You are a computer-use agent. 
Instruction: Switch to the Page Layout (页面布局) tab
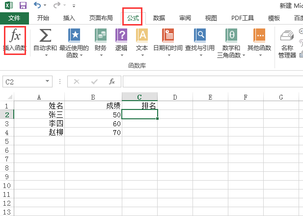point(101,18)
